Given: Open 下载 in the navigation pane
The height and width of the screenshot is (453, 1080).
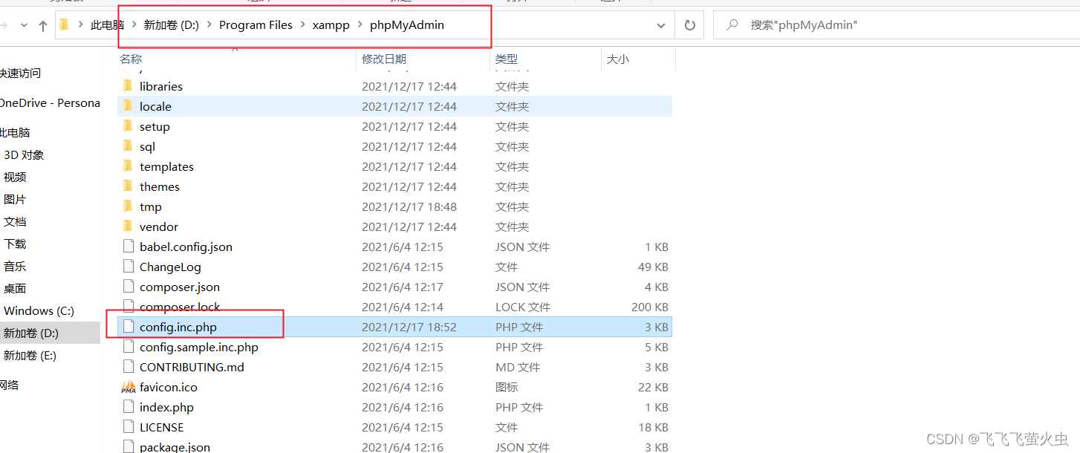Looking at the screenshot, I should coord(15,244).
